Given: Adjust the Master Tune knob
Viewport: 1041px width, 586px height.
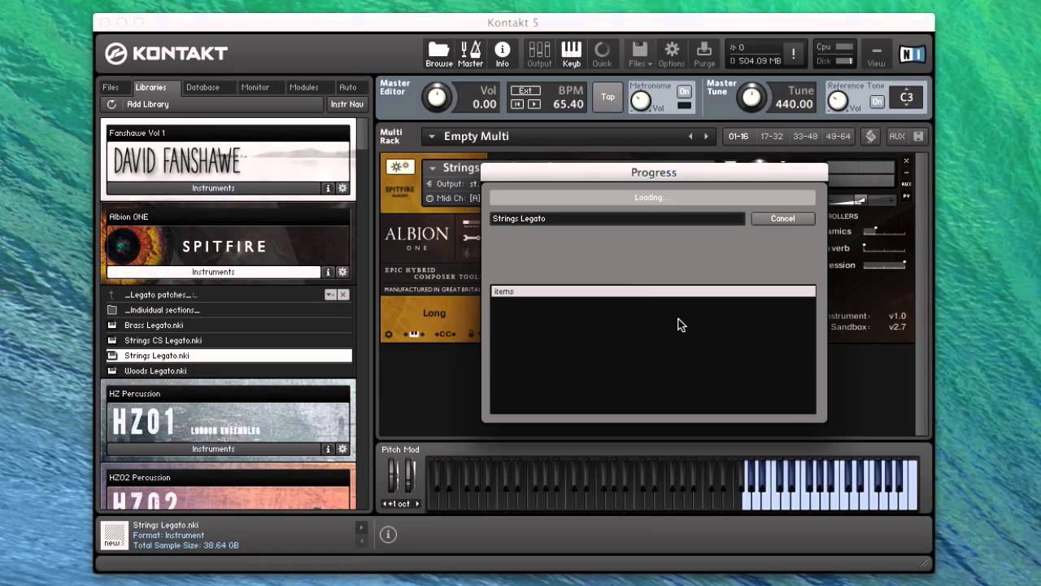Looking at the screenshot, I should (751, 98).
